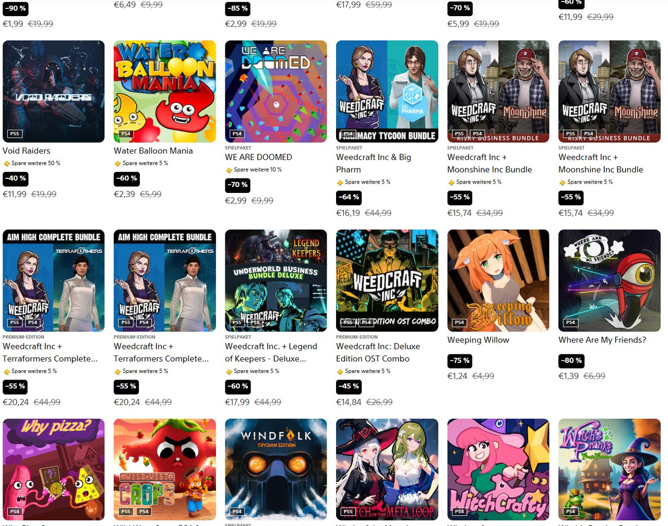Click the PS Plus icon under Void Raiders
The image size is (668, 526).
[7, 164]
